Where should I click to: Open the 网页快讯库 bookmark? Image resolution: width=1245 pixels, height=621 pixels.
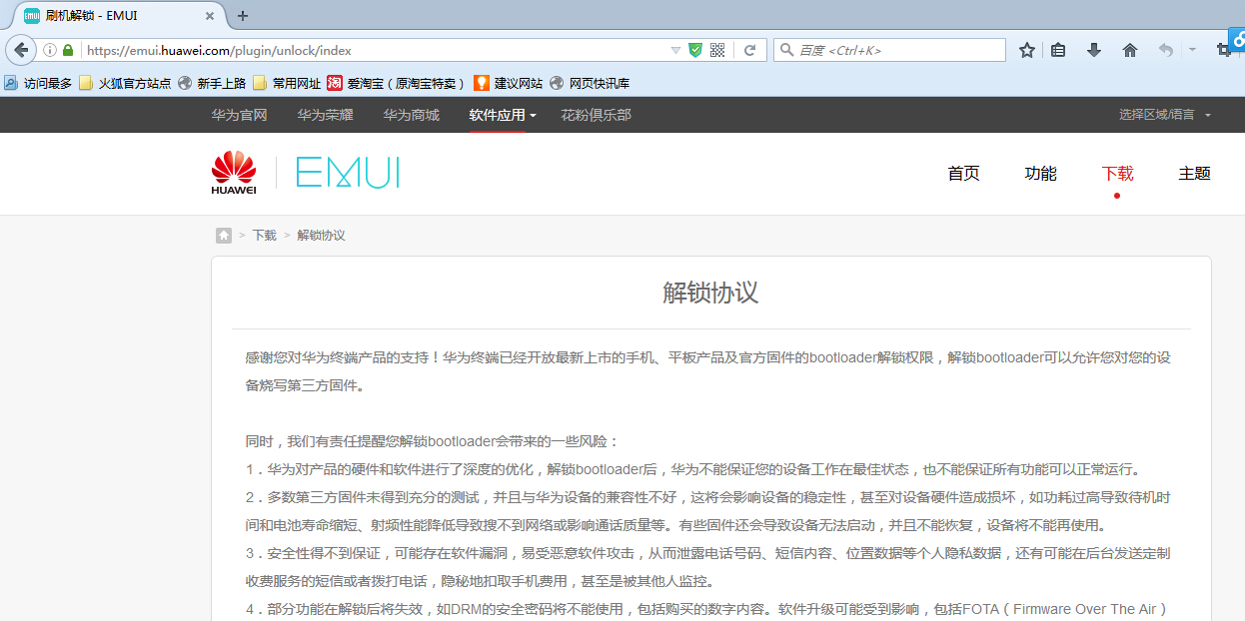589,83
